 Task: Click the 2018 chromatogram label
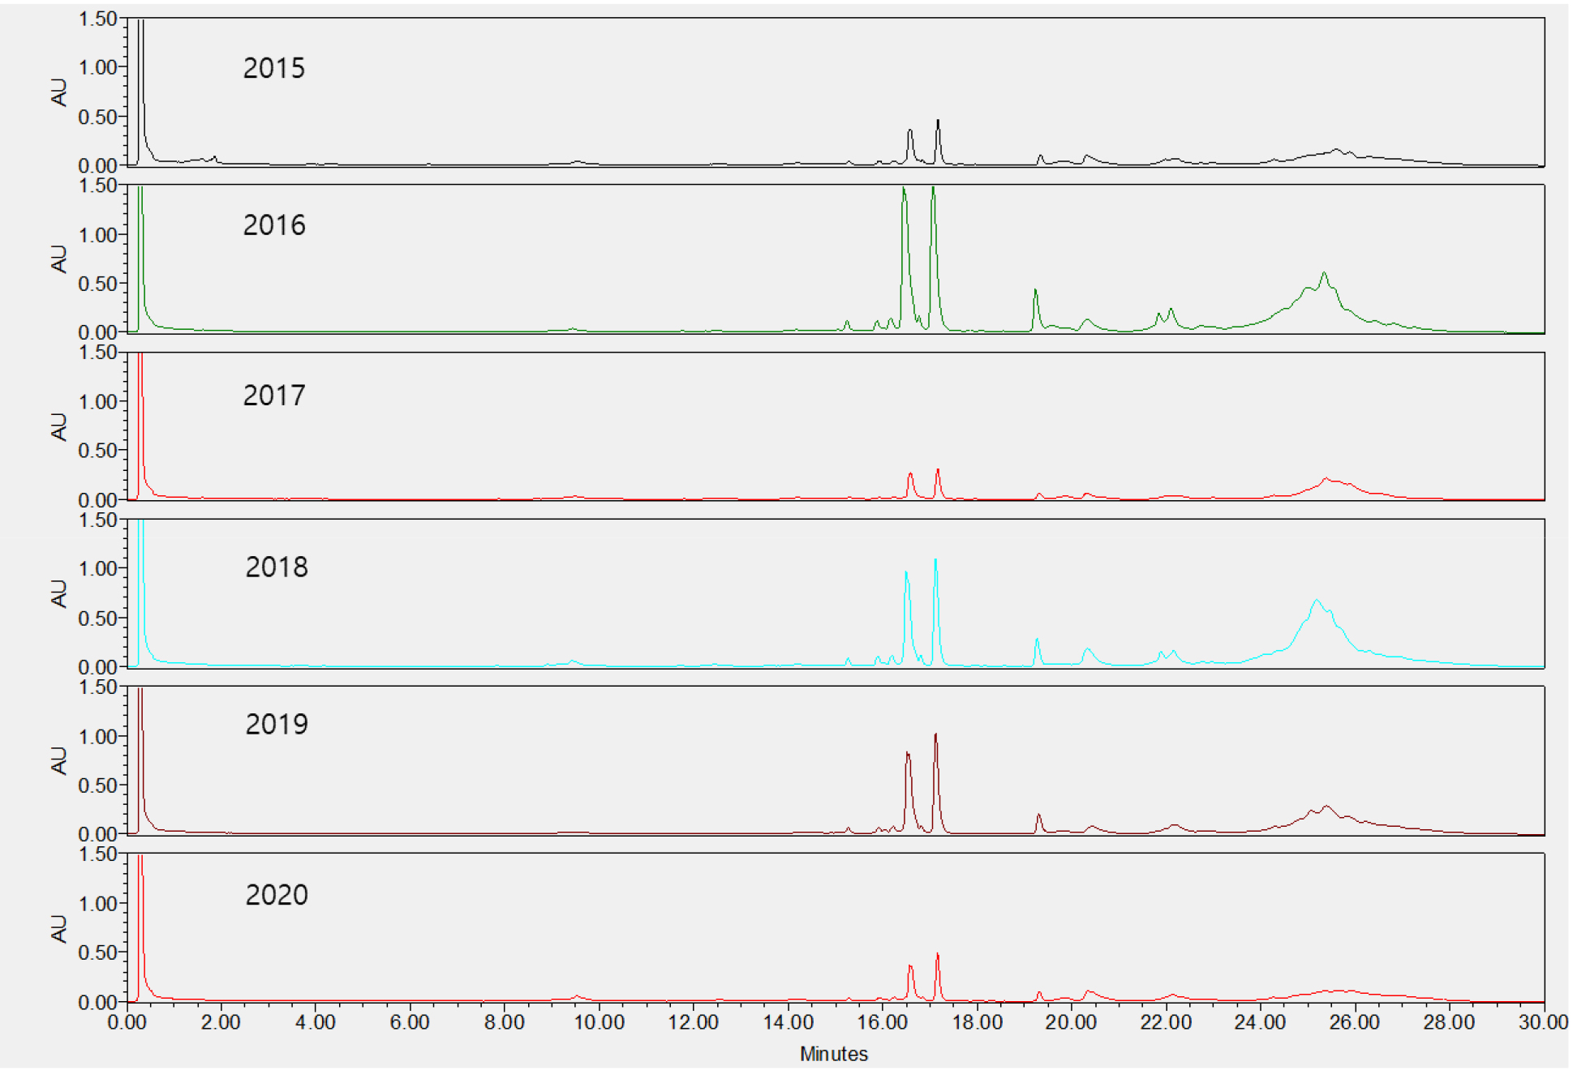point(277,567)
